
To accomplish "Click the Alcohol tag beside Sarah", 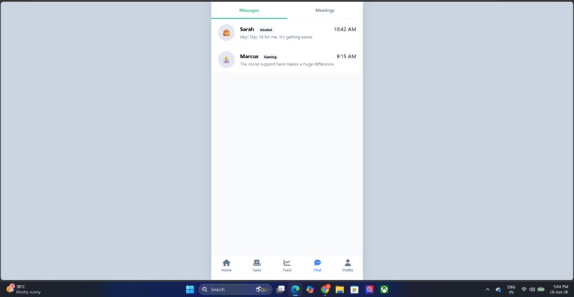I will [266, 30].
